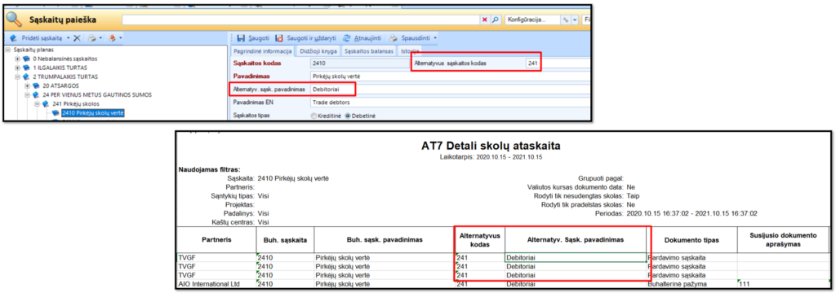Click Pridėti sąskaitą button
The image size is (836, 293).
click(36, 38)
